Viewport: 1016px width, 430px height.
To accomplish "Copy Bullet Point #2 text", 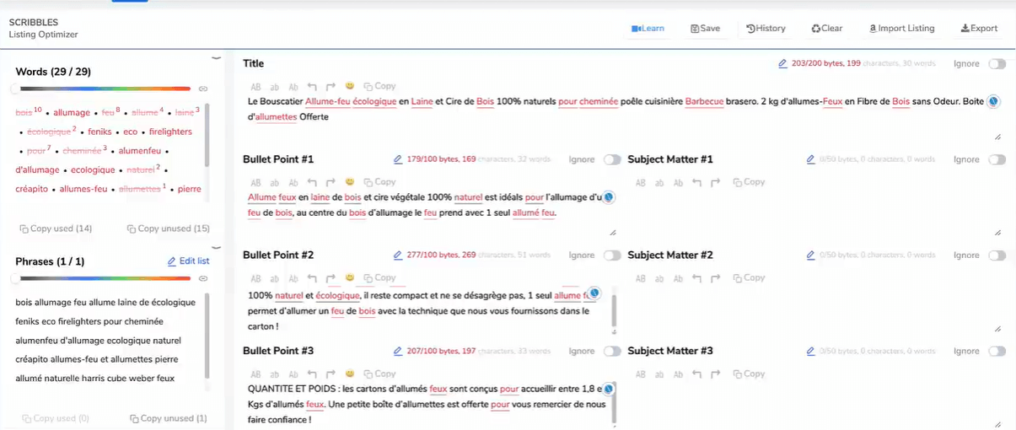I will [379, 278].
